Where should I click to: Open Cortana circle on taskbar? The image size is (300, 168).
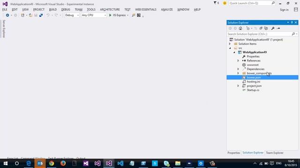point(17,163)
